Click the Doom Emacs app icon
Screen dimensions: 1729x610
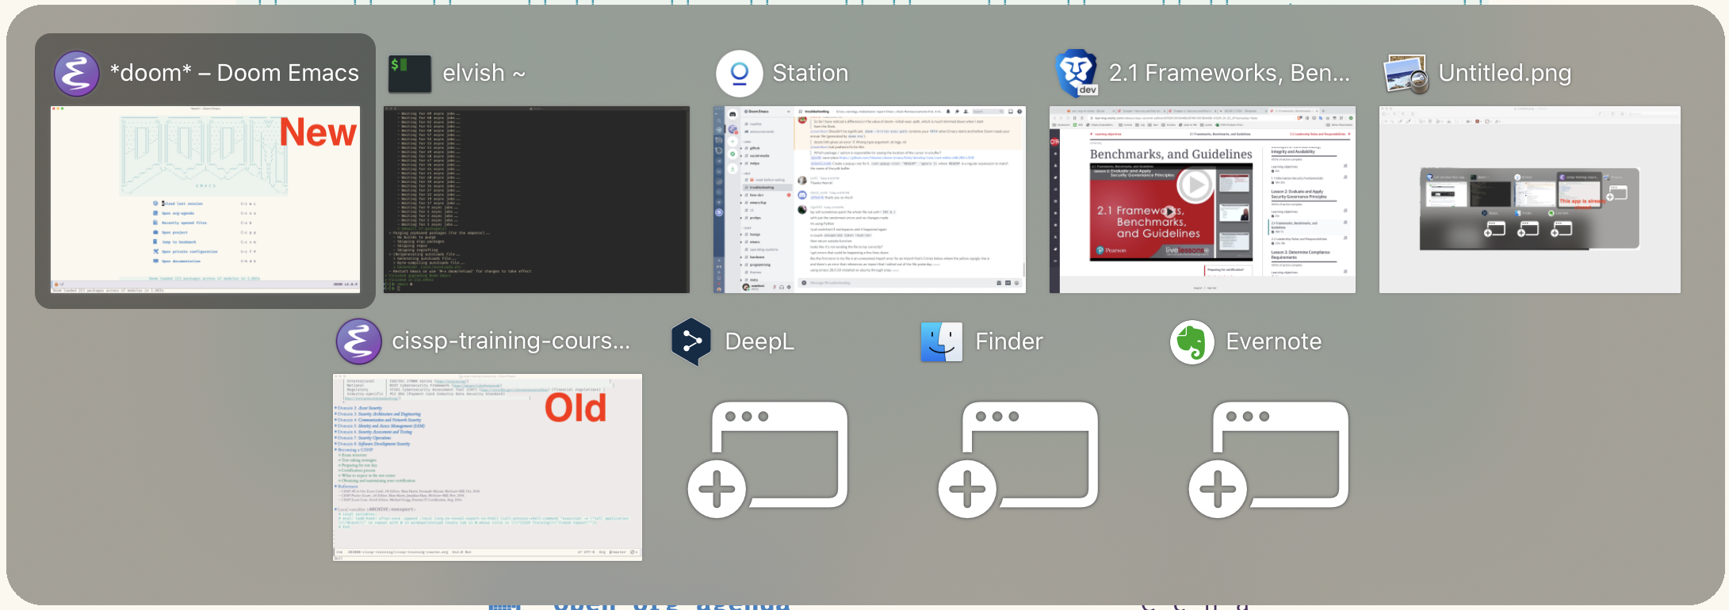point(76,74)
